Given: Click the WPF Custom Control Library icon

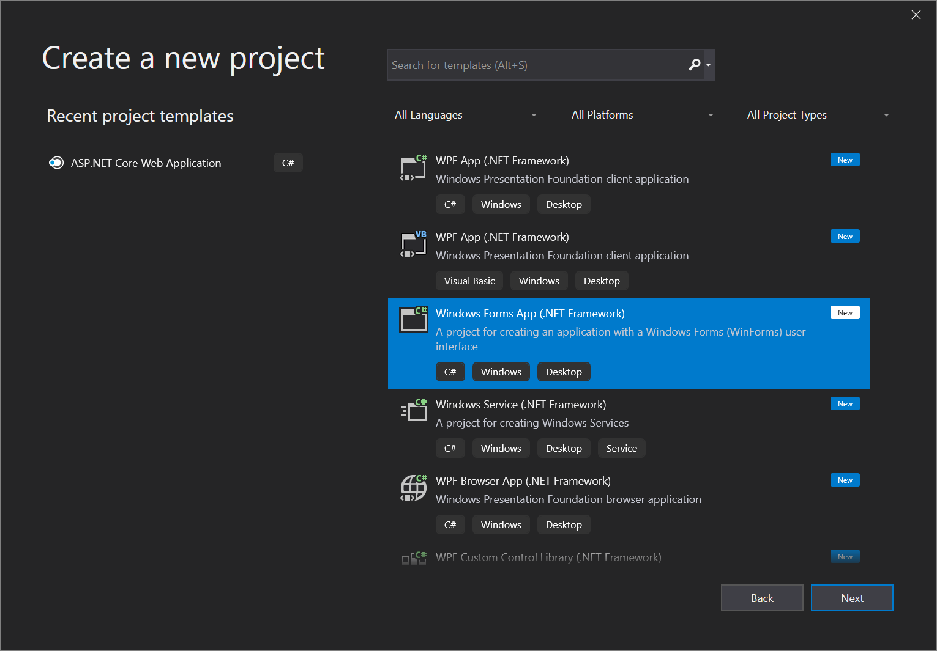Looking at the screenshot, I should 413,557.
